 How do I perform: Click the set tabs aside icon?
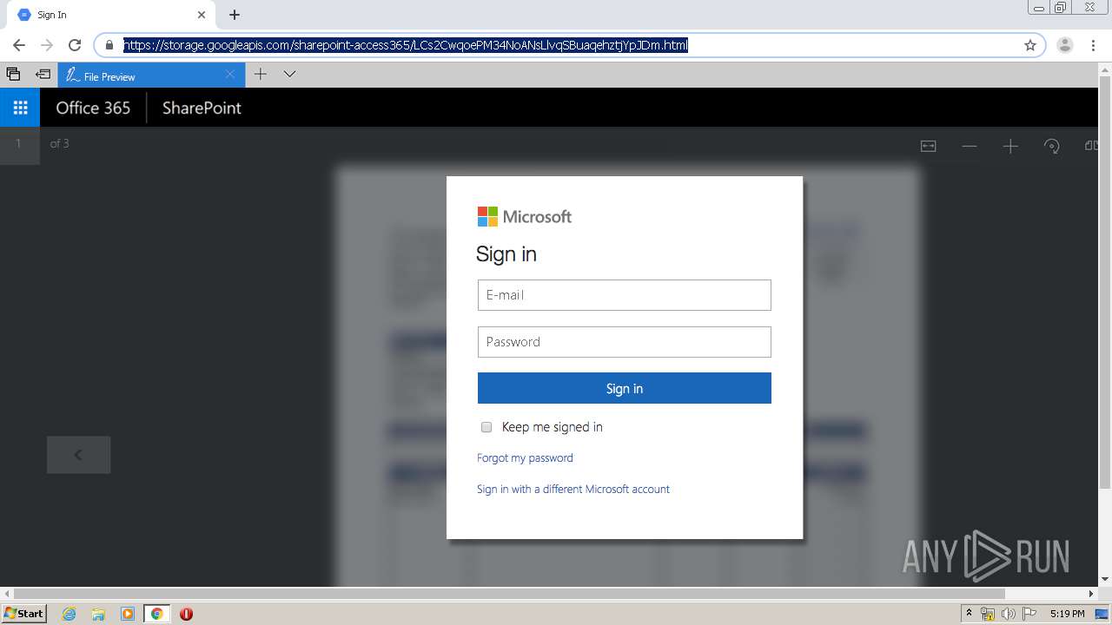[x=42, y=75]
